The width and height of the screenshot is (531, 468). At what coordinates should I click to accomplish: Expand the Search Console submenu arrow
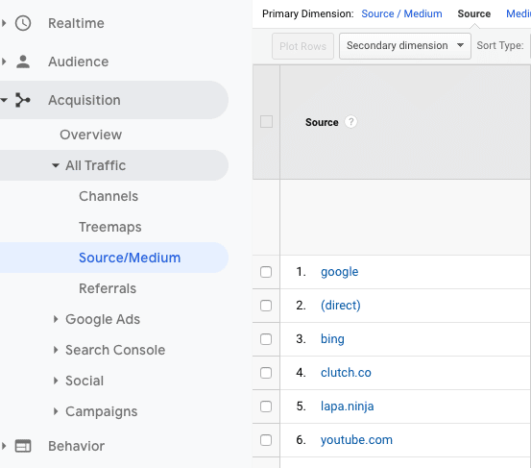click(56, 350)
